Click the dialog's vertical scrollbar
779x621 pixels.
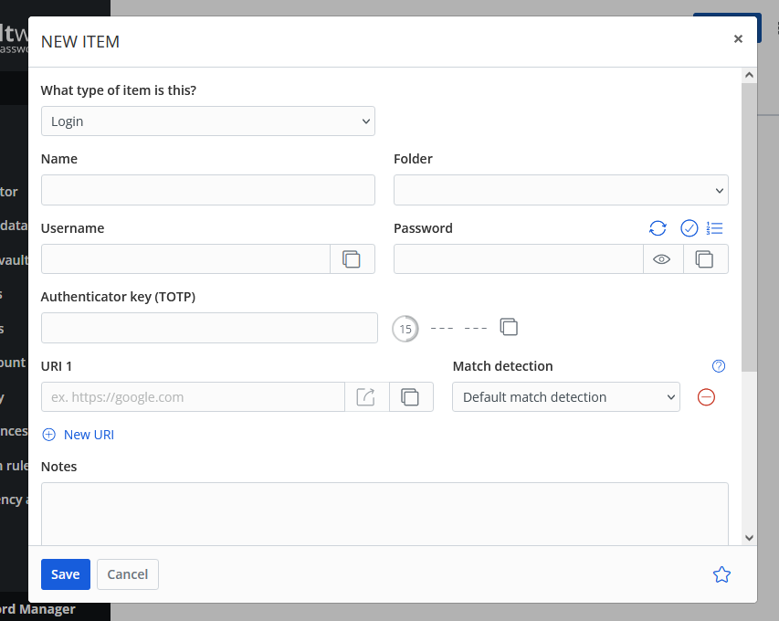(749, 228)
